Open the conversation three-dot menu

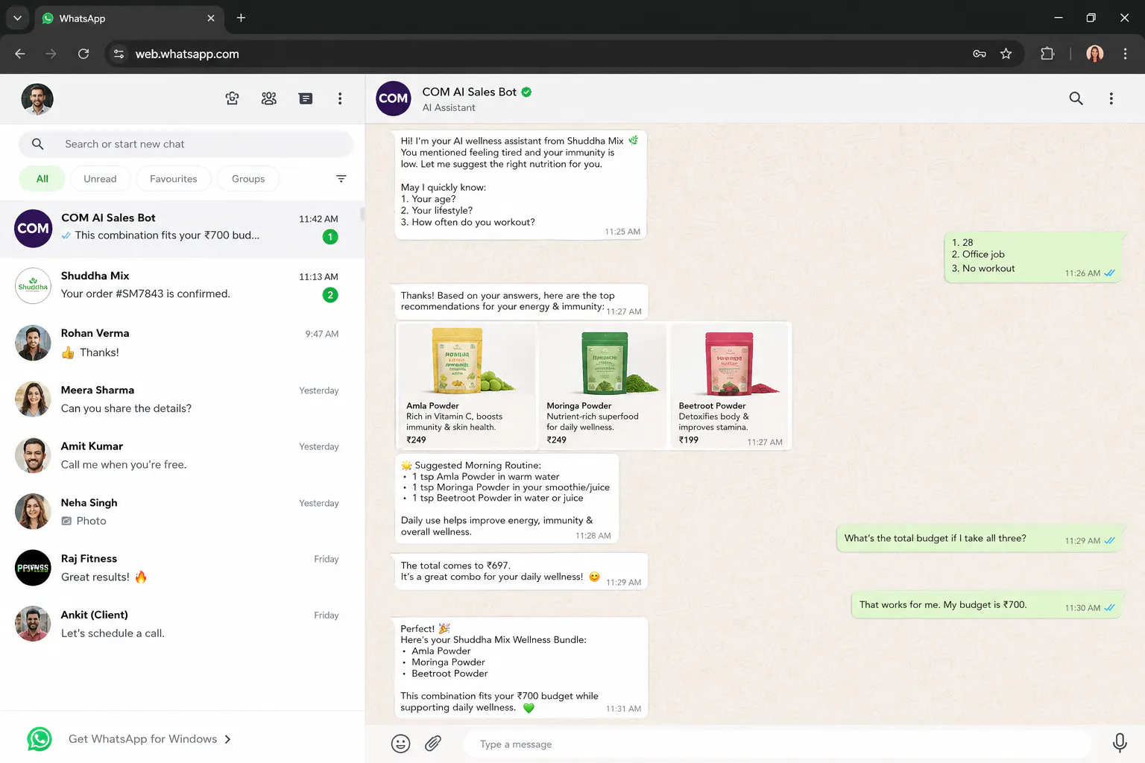click(1111, 98)
